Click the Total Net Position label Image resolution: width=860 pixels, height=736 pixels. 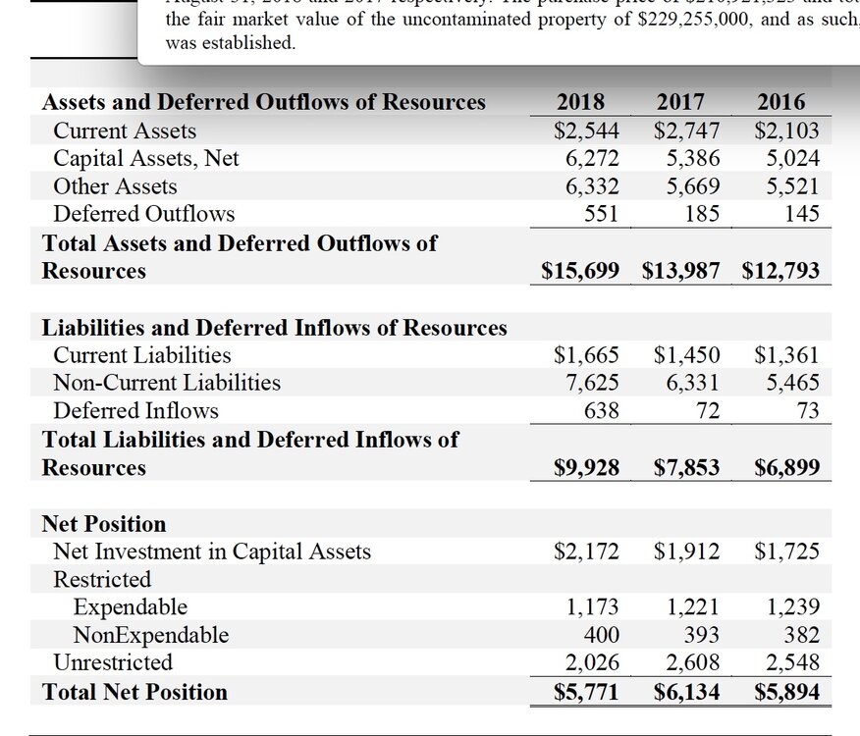tap(134, 692)
